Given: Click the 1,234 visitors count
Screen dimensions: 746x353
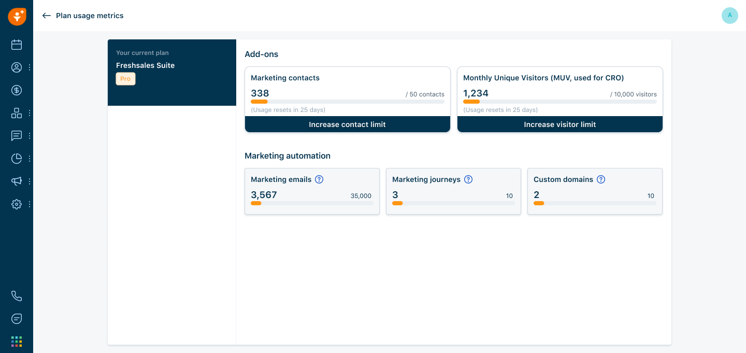Looking at the screenshot, I should point(476,93).
